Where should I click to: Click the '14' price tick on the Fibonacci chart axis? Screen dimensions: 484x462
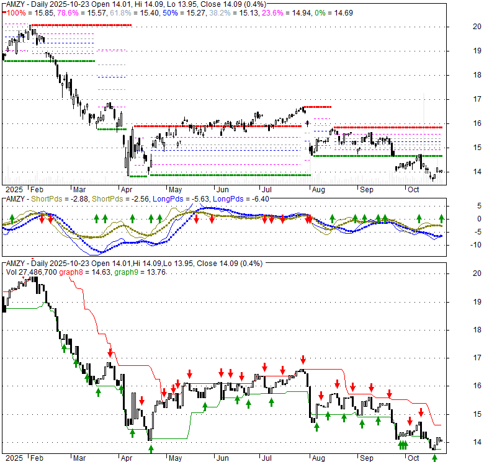[477, 172]
